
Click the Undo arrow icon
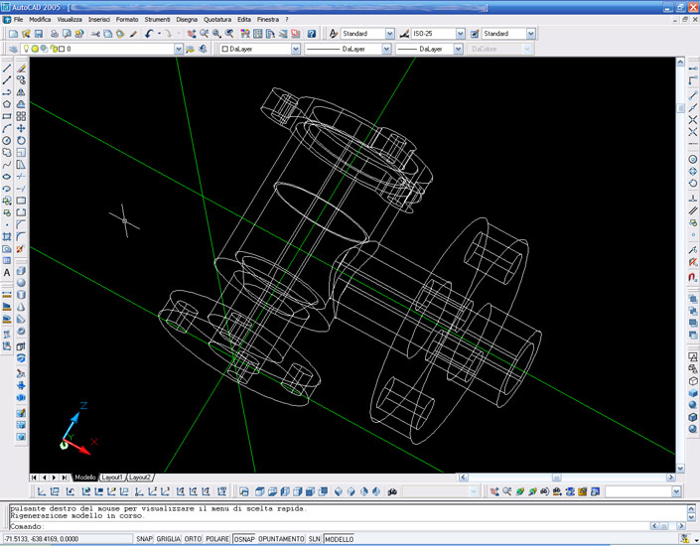[149, 34]
